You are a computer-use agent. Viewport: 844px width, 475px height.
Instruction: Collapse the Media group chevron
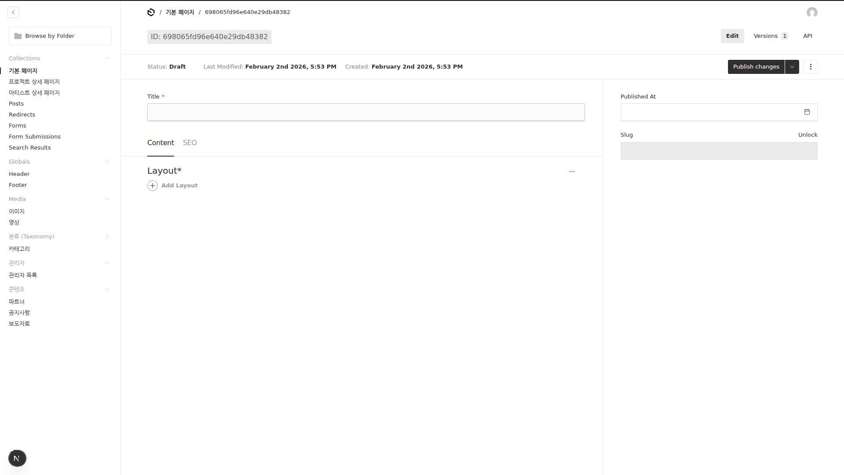[107, 199]
